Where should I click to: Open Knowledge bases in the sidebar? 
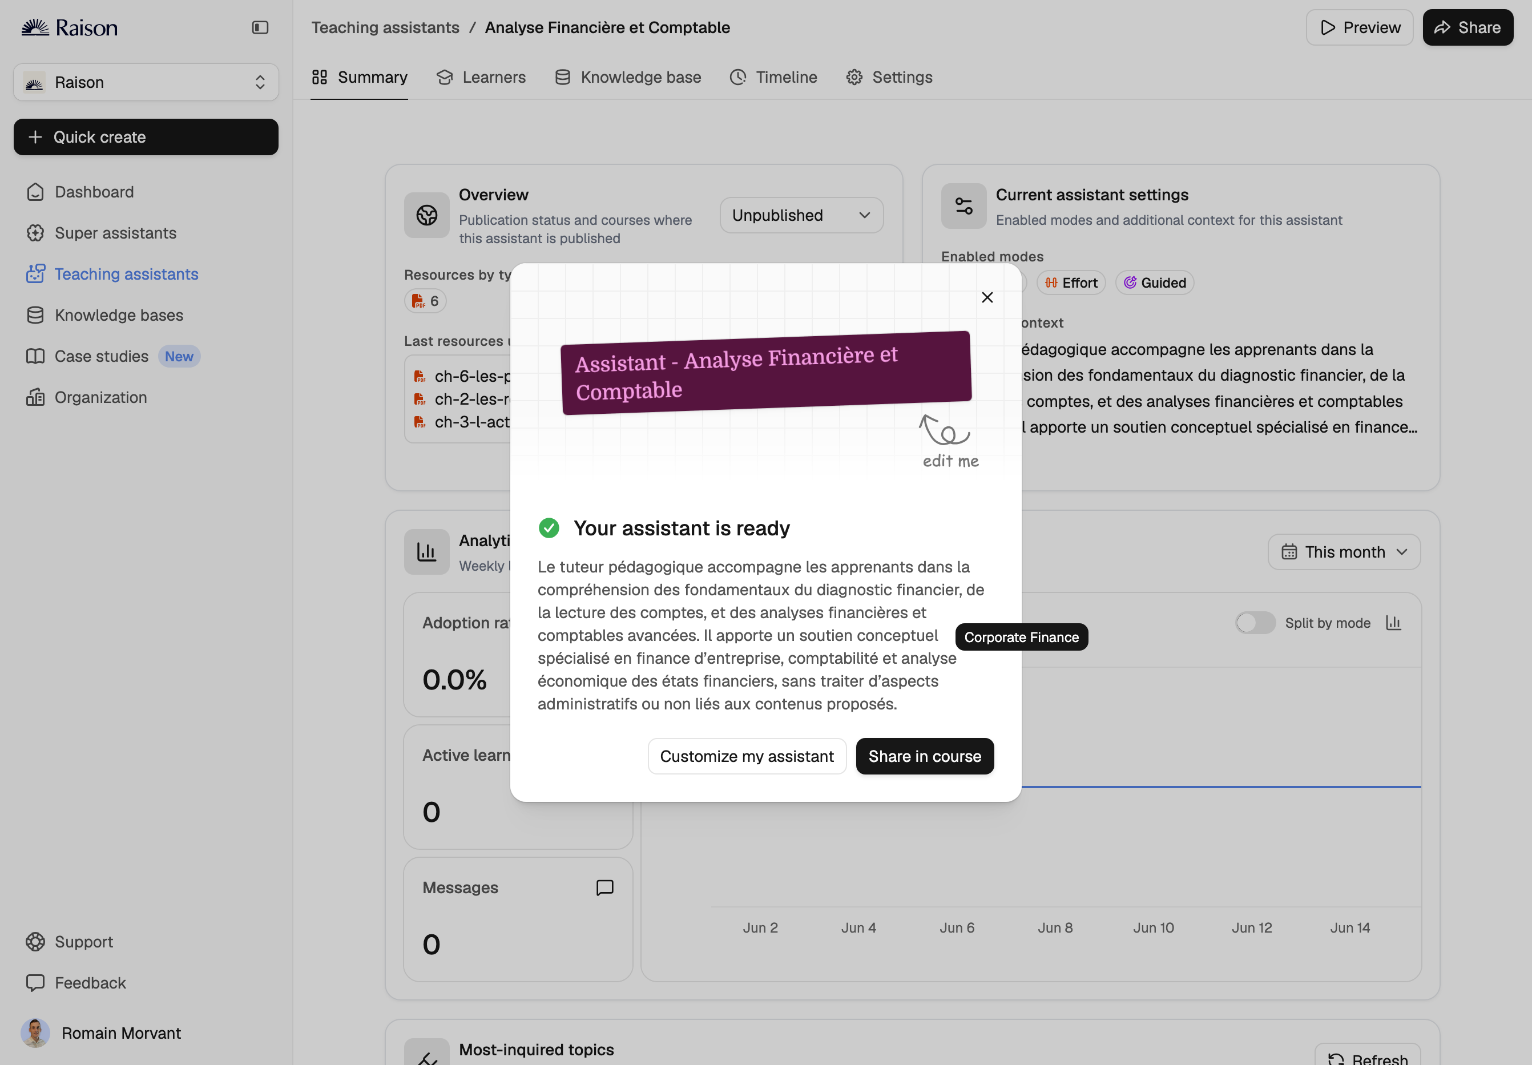pyautogui.click(x=119, y=315)
